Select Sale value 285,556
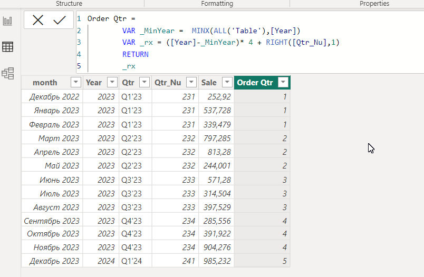 [x=216, y=221]
